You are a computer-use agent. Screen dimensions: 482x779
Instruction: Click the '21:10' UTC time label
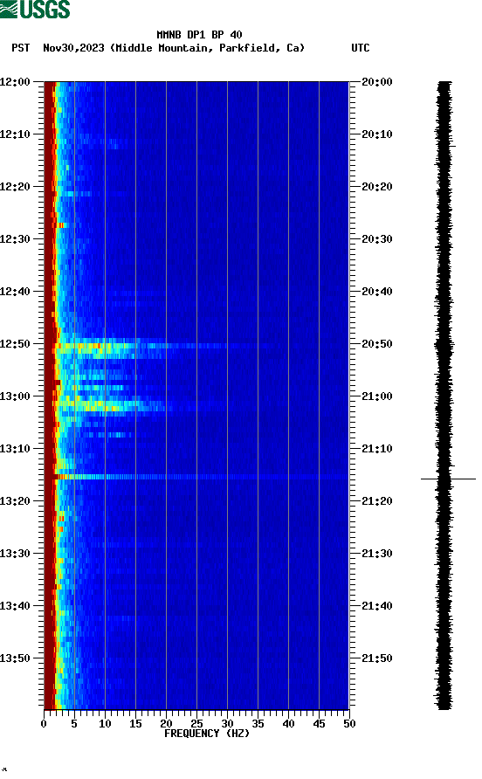coord(376,449)
